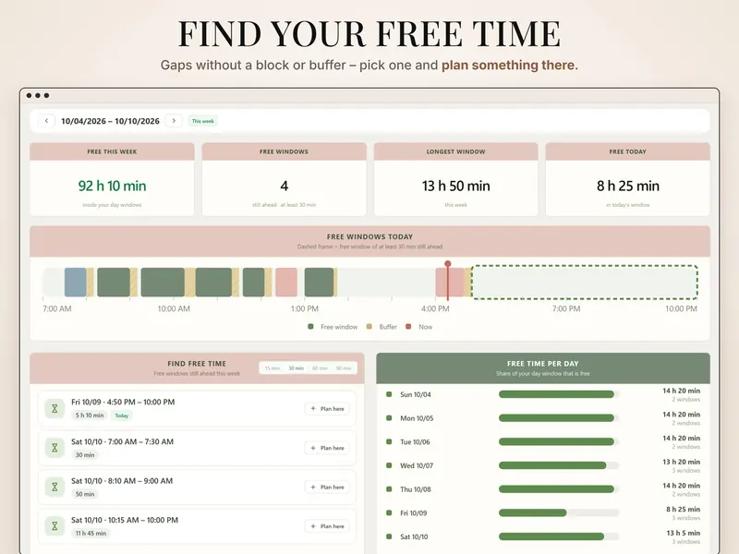739x554 pixels.
Task: Go to the next week with the right chevron
Action: tap(174, 121)
